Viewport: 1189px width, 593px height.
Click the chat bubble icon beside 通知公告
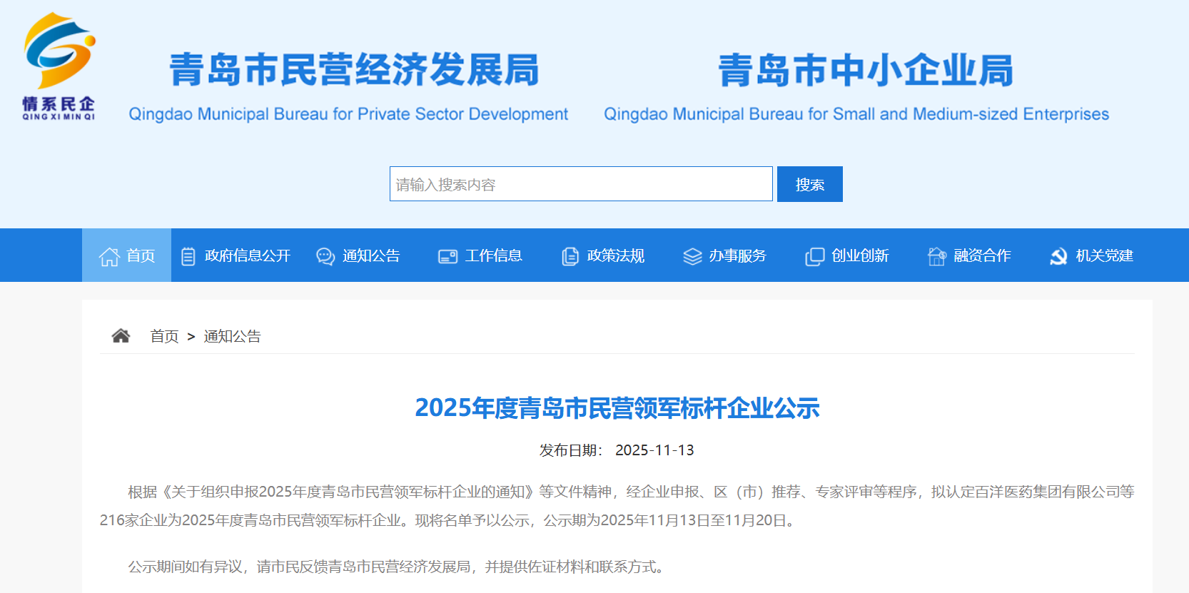325,256
